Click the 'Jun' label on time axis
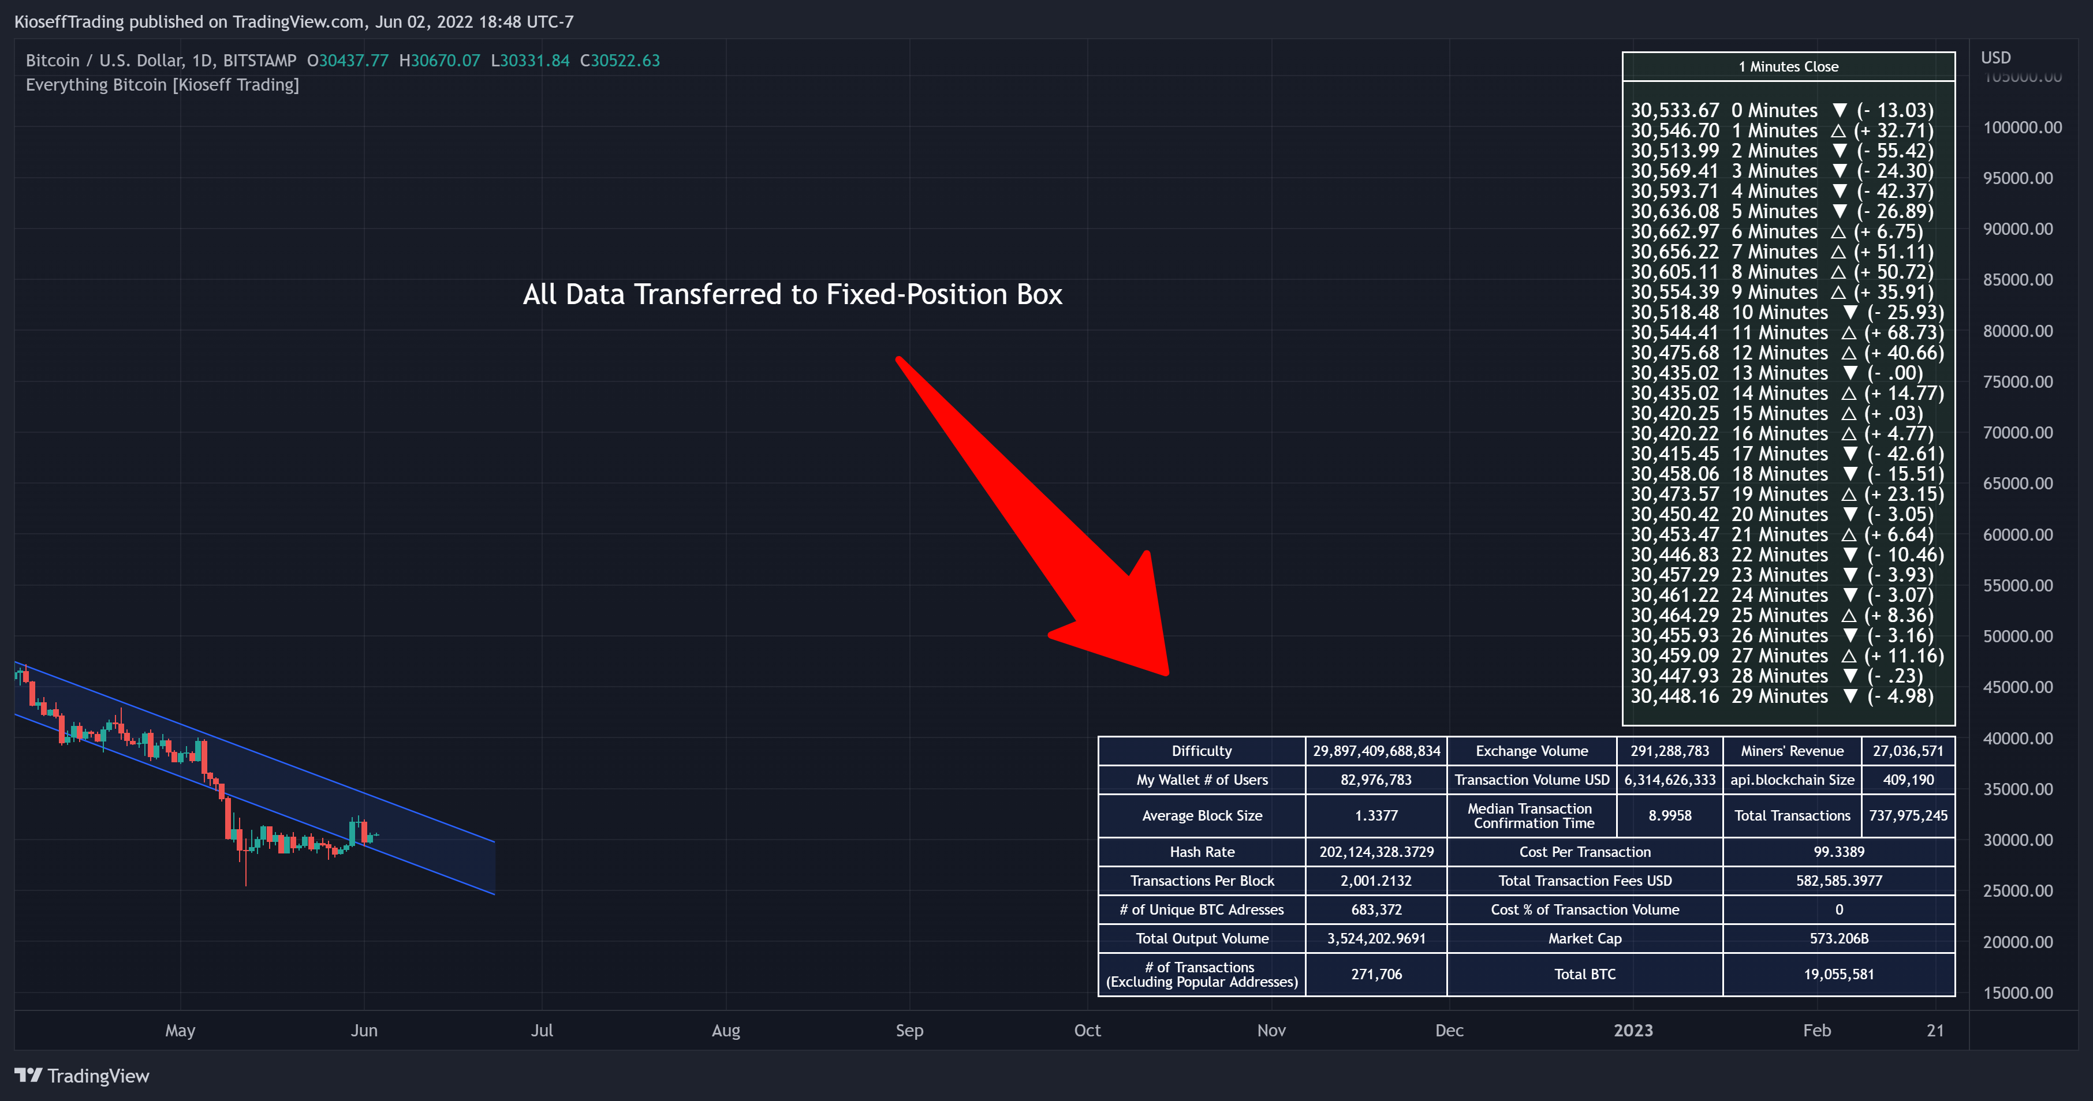Screen dimensions: 2093x1101 tap(364, 1031)
